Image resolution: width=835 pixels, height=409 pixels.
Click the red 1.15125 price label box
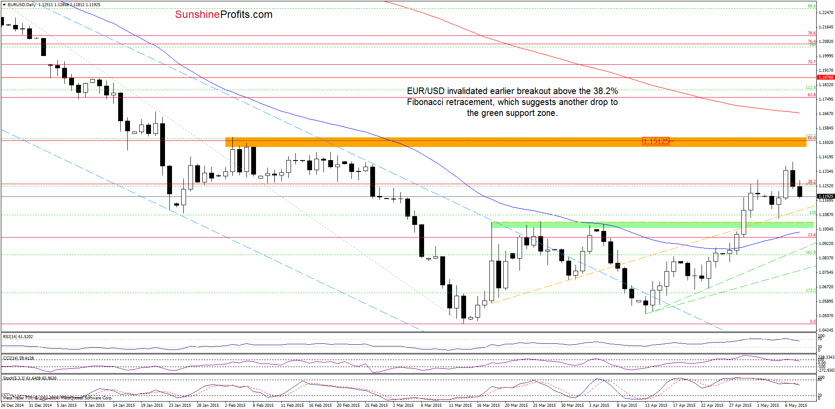pos(656,141)
